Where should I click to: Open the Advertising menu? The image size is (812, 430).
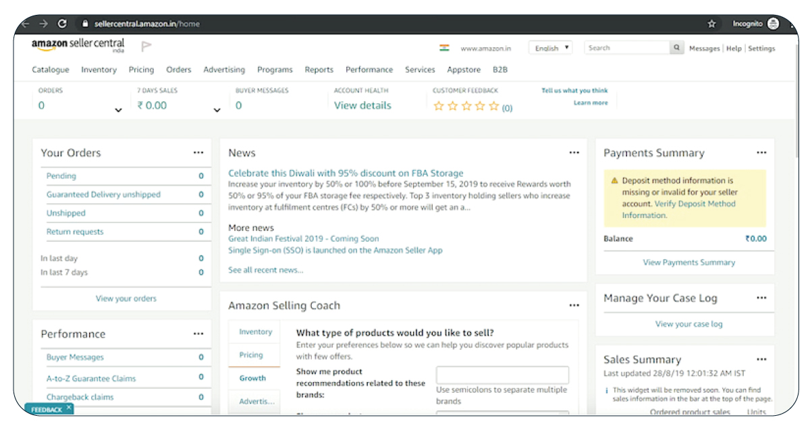224,70
